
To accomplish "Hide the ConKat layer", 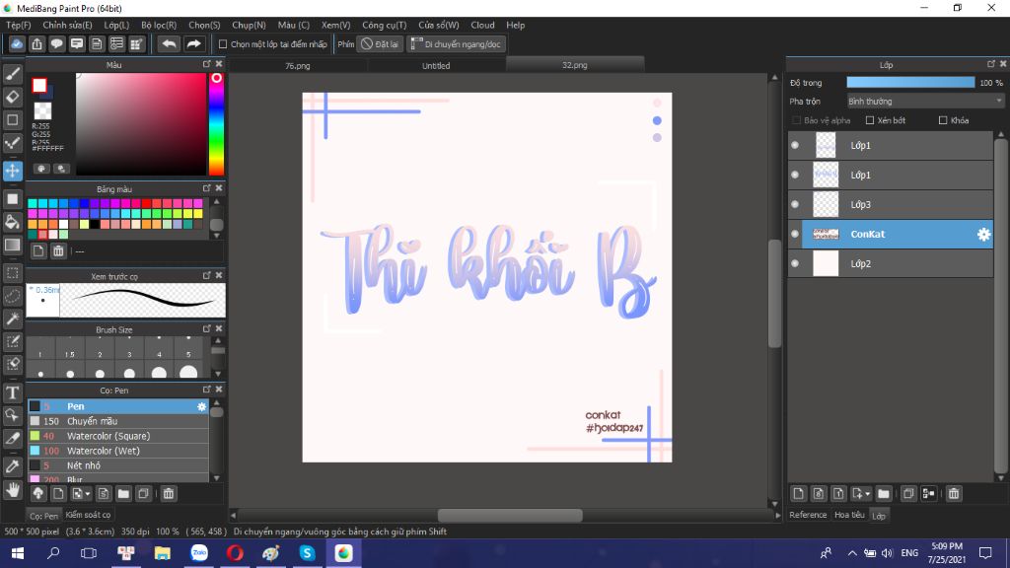I will pos(795,235).
